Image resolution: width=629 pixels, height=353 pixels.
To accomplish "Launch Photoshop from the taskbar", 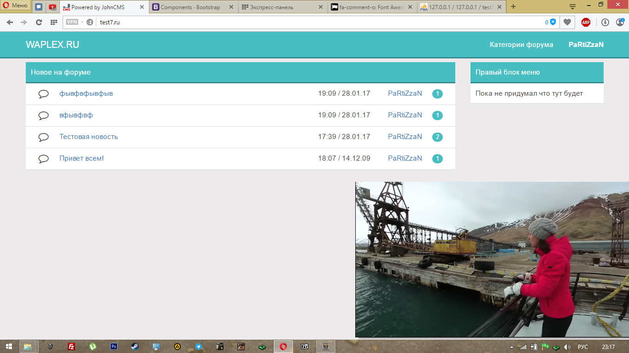I will point(114,347).
